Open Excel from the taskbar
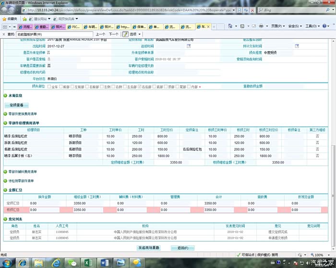Viewport: 336px width, 268px height. coord(88,262)
